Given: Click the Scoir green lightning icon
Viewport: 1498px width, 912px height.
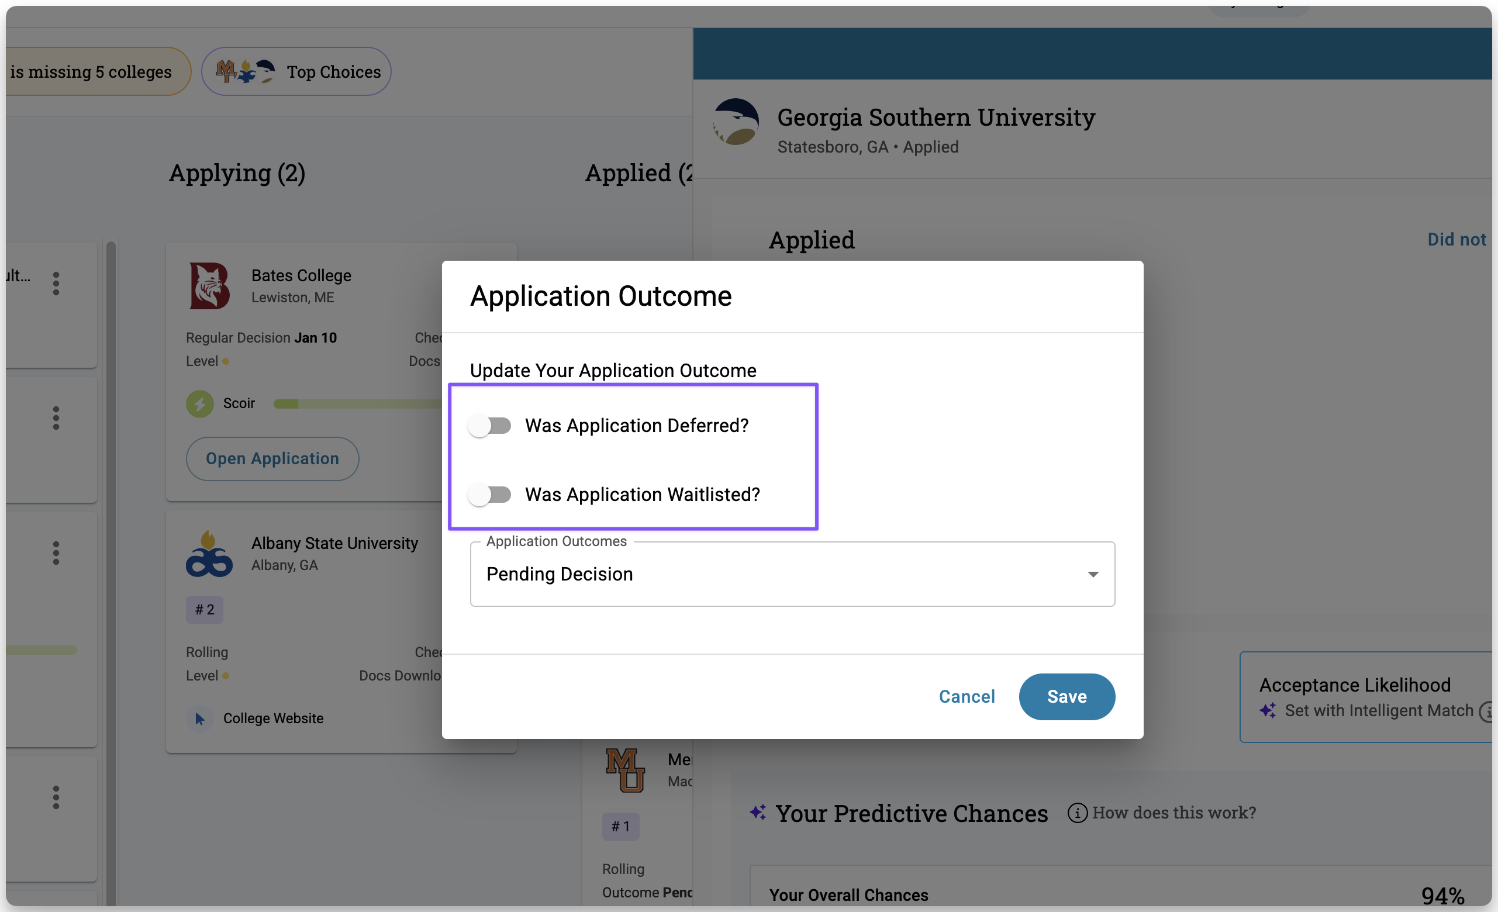Looking at the screenshot, I should [199, 404].
